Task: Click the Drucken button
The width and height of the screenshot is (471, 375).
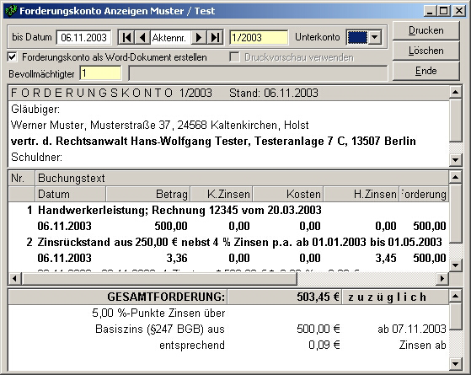Action: (x=426, y=30)
